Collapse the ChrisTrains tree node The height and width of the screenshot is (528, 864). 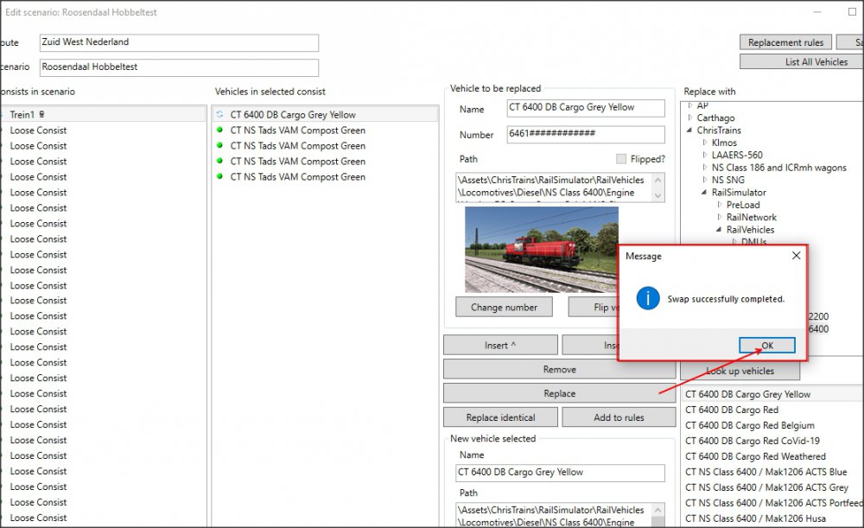pos(689,130)
